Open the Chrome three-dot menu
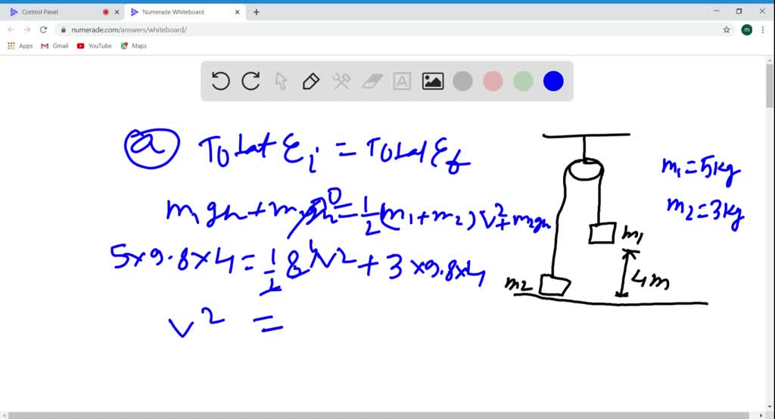 click(764, 29)
